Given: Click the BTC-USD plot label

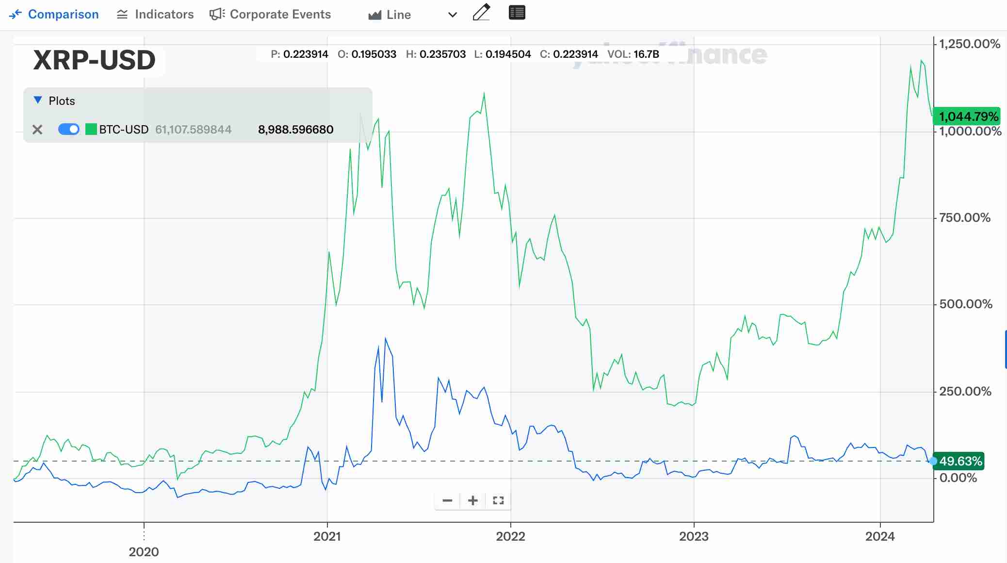Looking at the screenshot, I should tap(124, 130).
